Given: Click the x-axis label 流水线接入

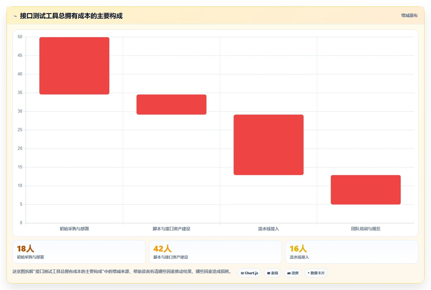Looking at the screenshot, I should (269, 229).
